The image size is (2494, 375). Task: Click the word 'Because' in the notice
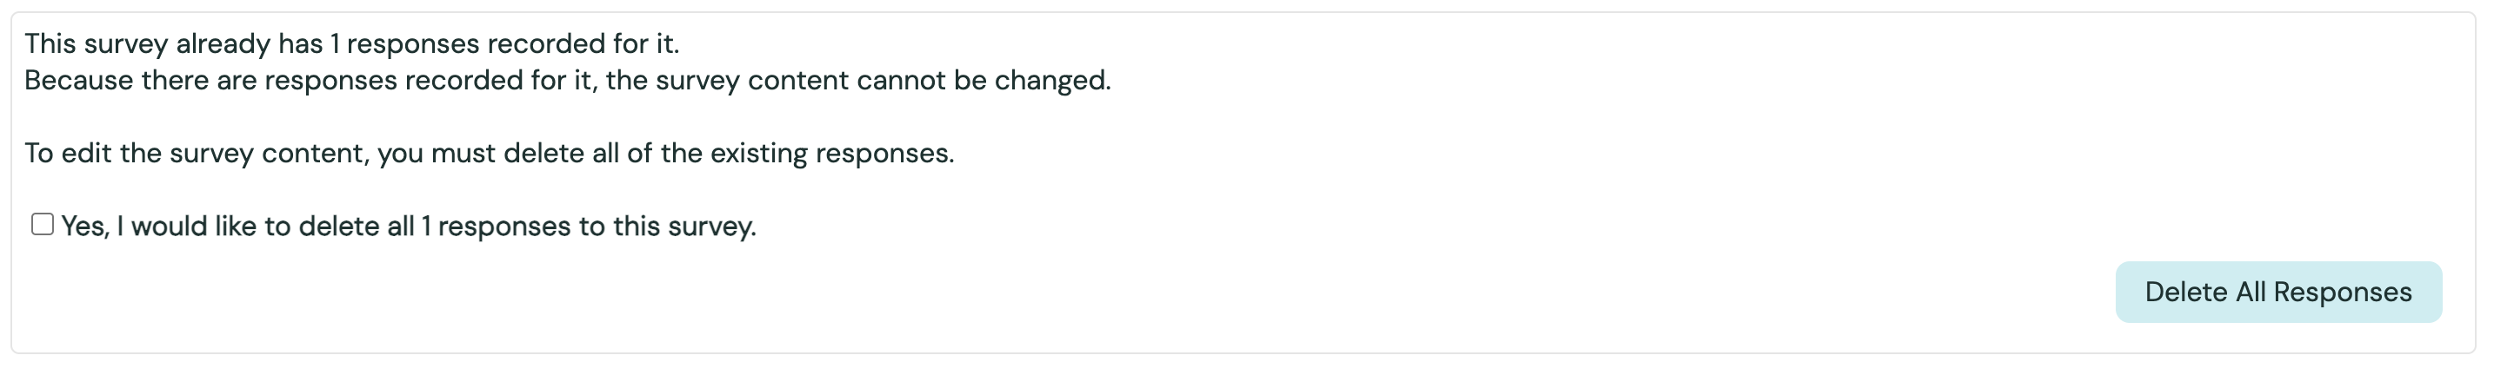(x=78, y=80)
